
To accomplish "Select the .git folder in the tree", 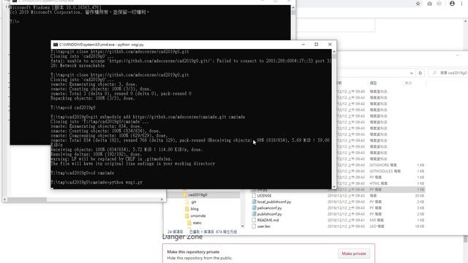I will (x=194, y=202).
